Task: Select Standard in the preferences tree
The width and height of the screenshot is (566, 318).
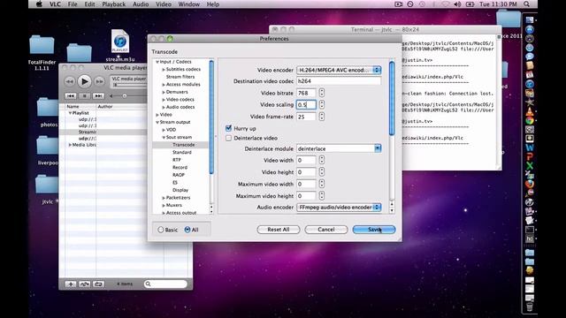Action: click(x=182, y=152)
